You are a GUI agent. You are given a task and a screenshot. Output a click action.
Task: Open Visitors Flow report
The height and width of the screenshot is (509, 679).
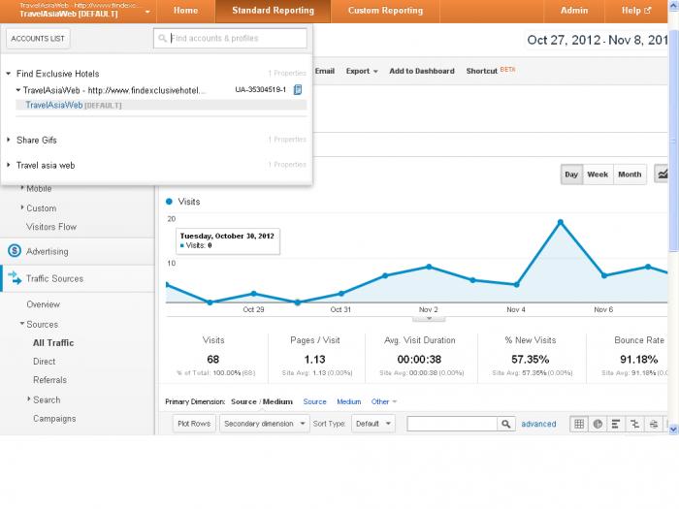(x=51, y=227)
